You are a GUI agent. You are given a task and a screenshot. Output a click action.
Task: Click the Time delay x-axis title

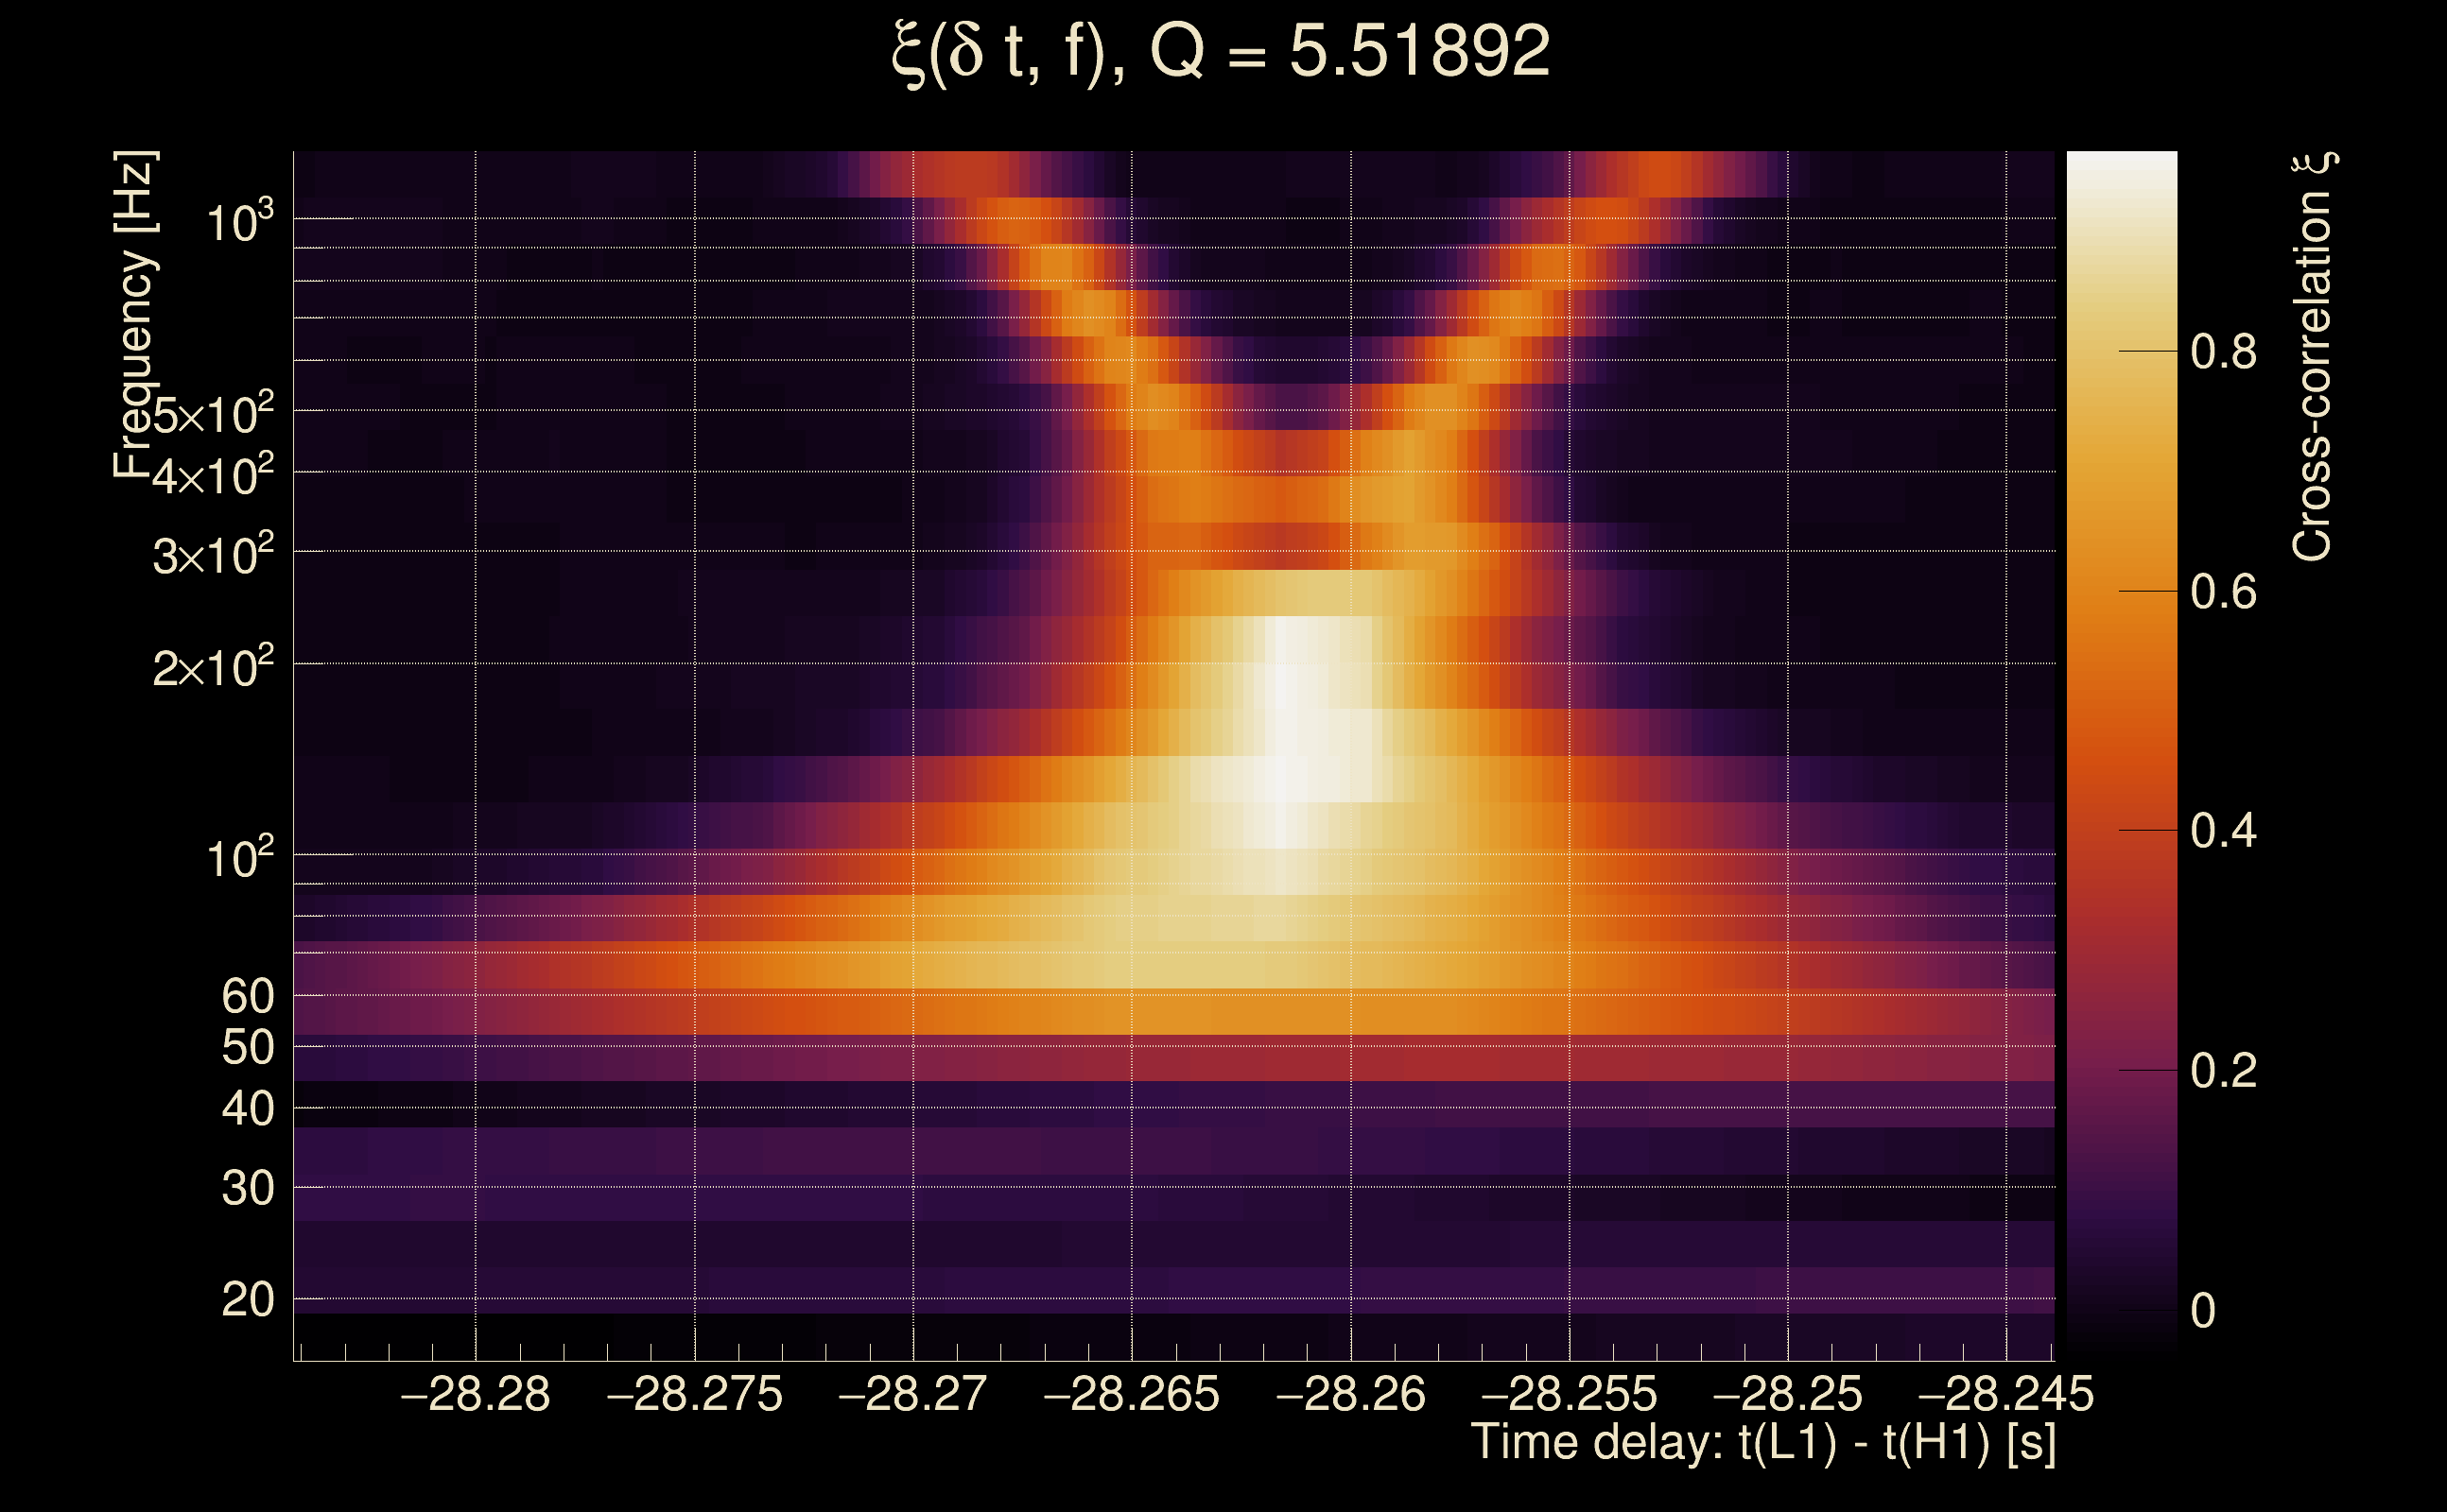1762,1442
